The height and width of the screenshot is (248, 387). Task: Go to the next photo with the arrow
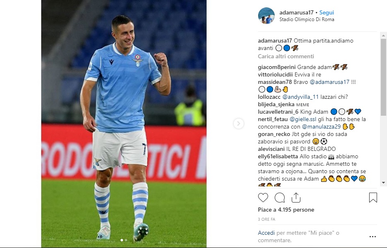[x=238, y=124]
